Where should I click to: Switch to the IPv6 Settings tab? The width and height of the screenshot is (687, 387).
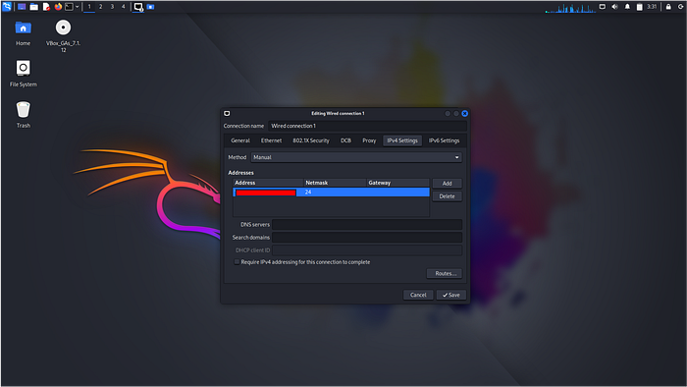(444, 140)
